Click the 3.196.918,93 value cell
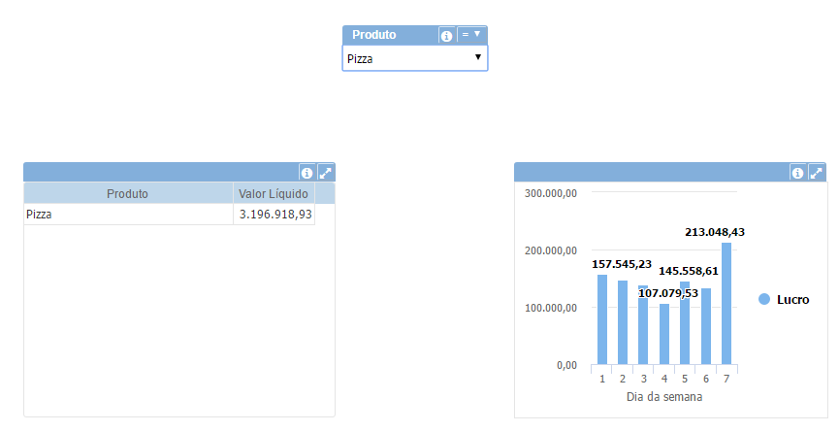The width and height of the screenshot is (839, 432). [275, 215]
